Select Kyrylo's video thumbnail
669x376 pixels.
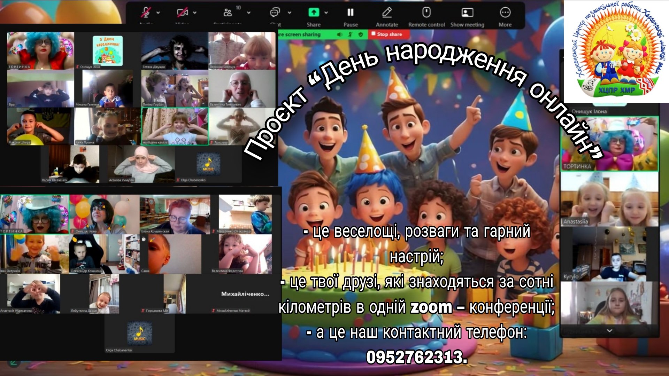point(609,254)
